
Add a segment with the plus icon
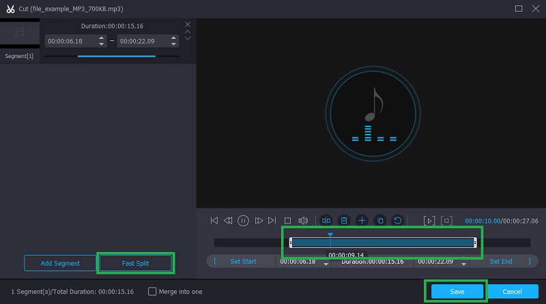click(x=362, y=221)
